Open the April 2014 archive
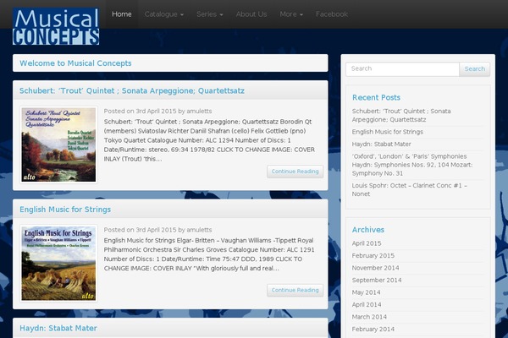The image size is (508, 338). click(x=367, y=305)
